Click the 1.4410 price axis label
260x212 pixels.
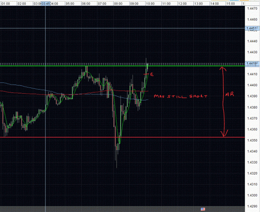click(x=252, y=74)
